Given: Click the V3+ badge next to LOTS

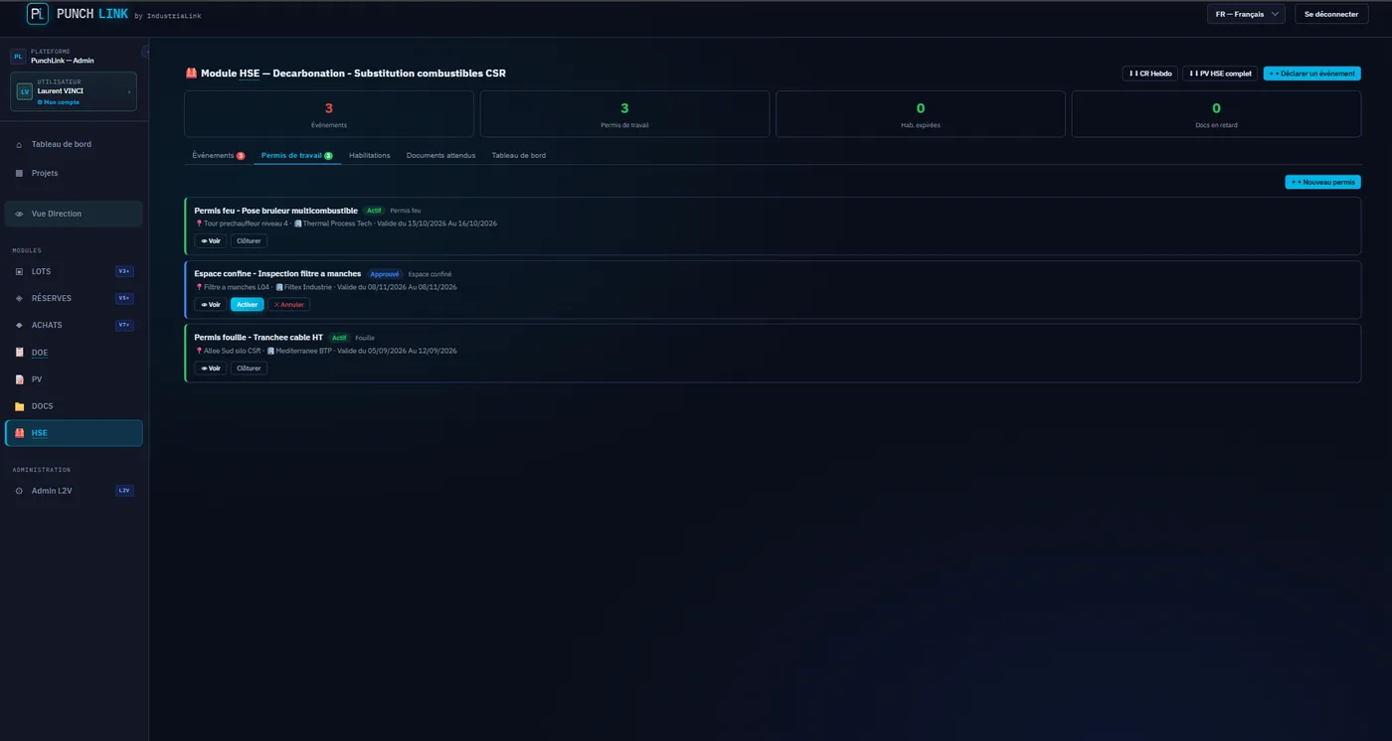Looking at the screenshot, I should pos(124,271).
